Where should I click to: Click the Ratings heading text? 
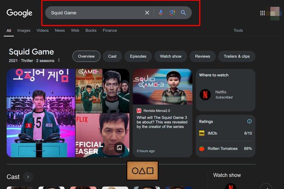click(206, 122)
